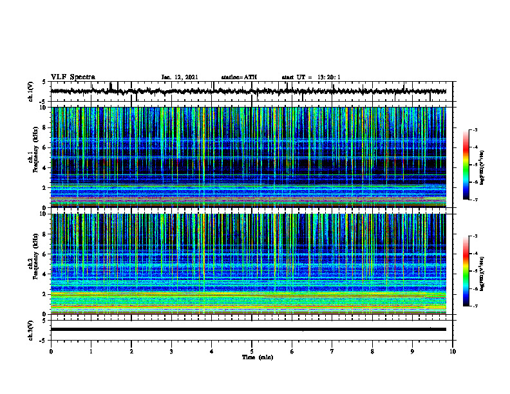Click the "ch.3(V)" axis label
This screenshot has width=510, height=394.
click(31, 331)
